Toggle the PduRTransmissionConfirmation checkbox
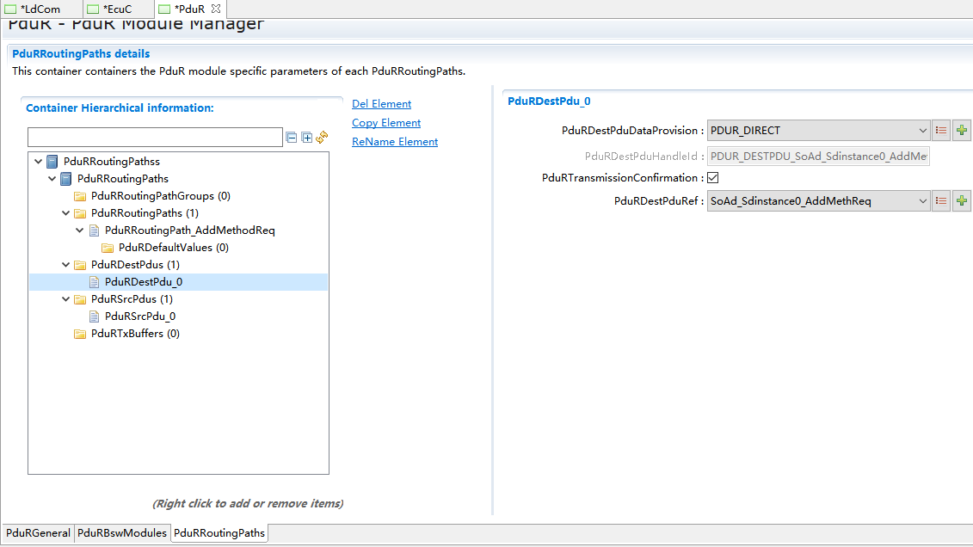 712,178
